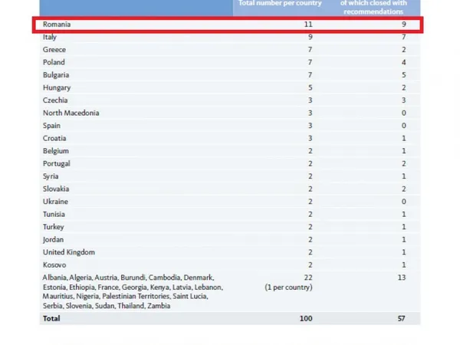Select the Croatia row label

point(54,138)
